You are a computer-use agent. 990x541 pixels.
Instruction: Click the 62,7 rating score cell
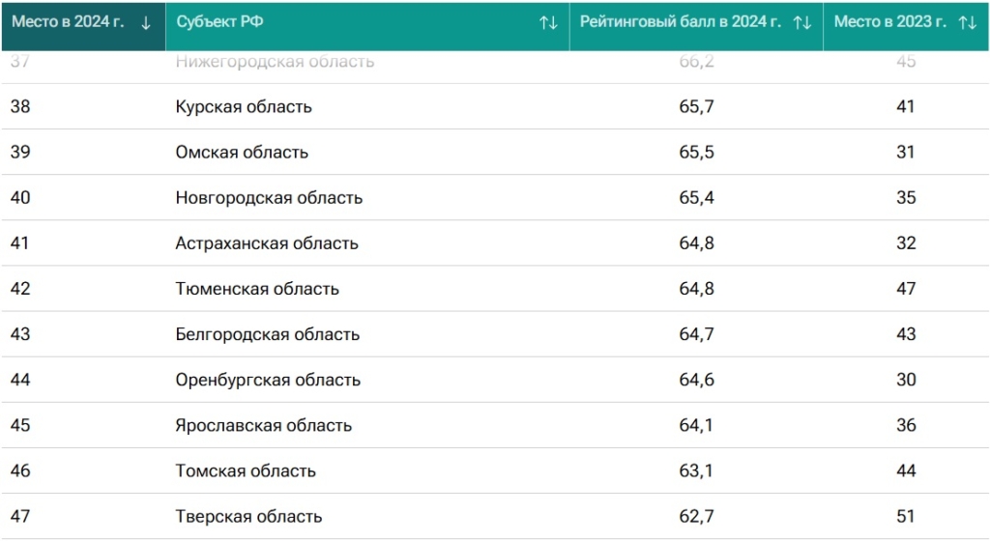tap(696, 517)
